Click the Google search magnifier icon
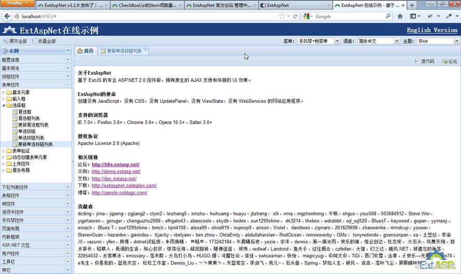The height and width of the screenshot is (274, 461). click(388, 16)
